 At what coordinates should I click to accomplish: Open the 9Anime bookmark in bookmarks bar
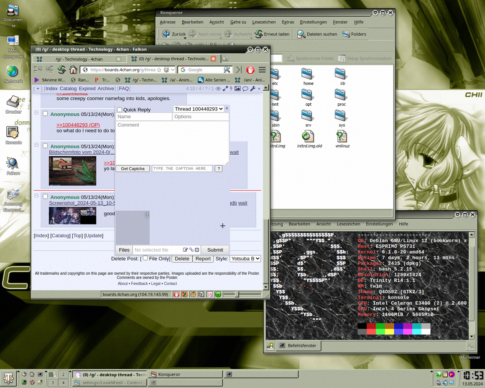pos(50,80)
